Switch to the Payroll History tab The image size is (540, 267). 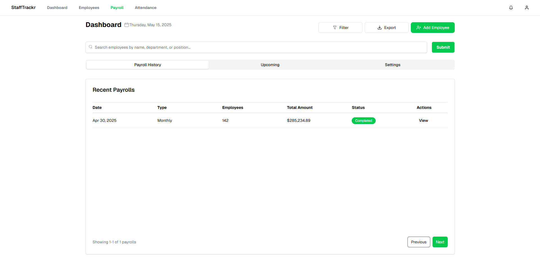[147, 65]
